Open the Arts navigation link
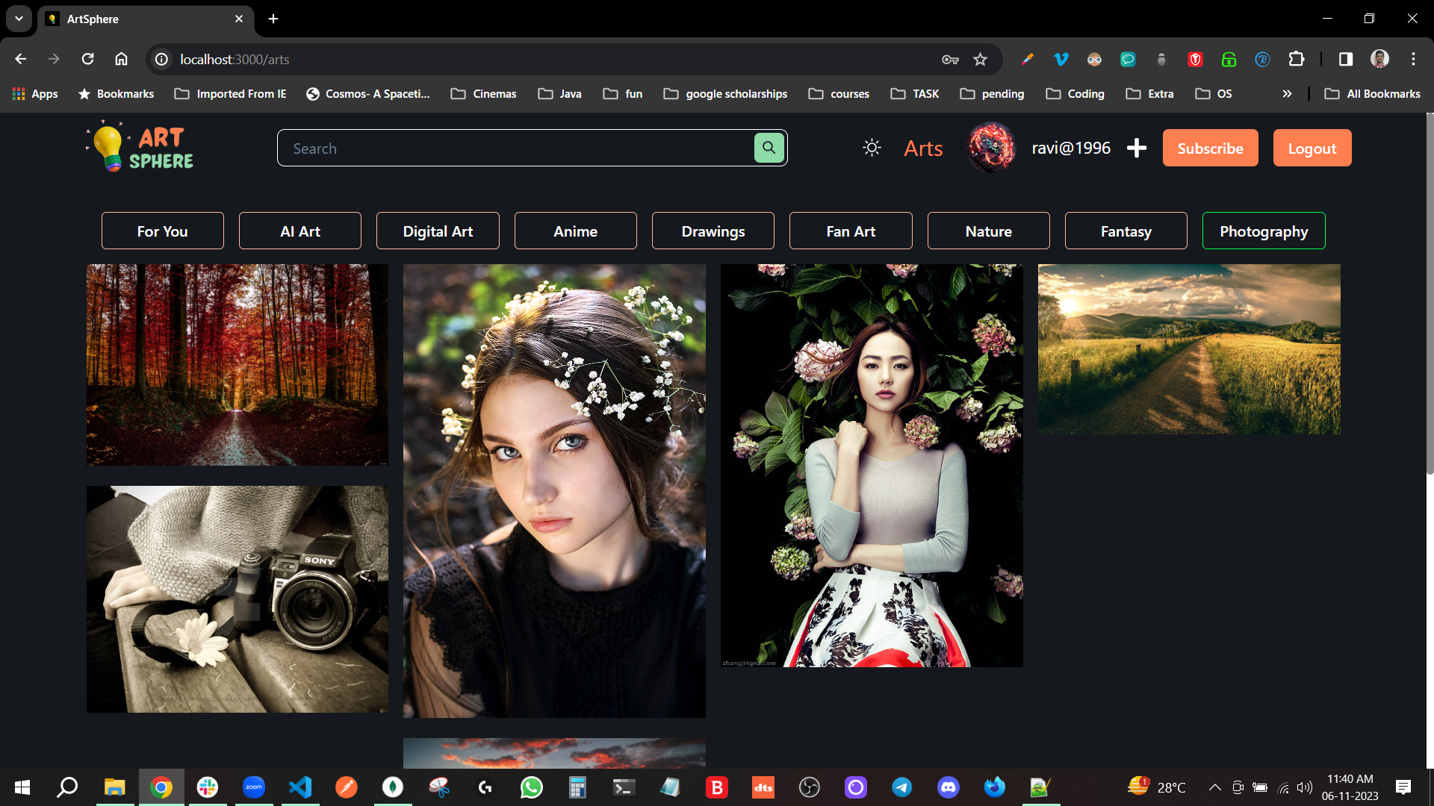 point(923,149)
